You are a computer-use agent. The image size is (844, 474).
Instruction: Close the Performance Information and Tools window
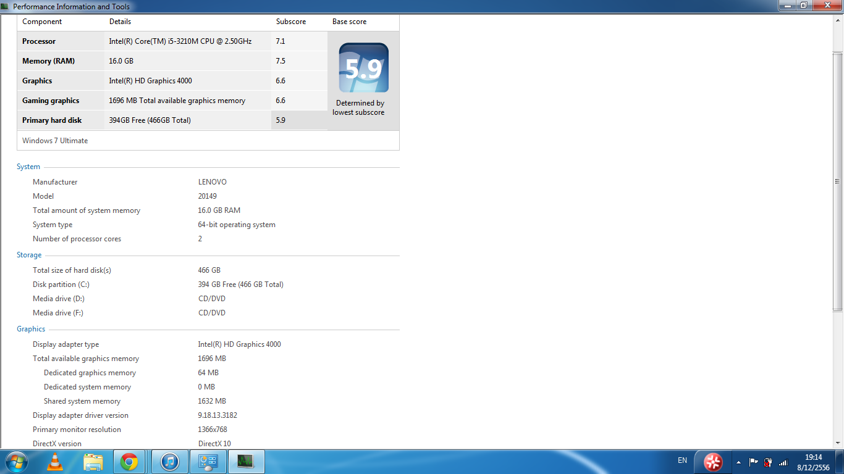827,6
